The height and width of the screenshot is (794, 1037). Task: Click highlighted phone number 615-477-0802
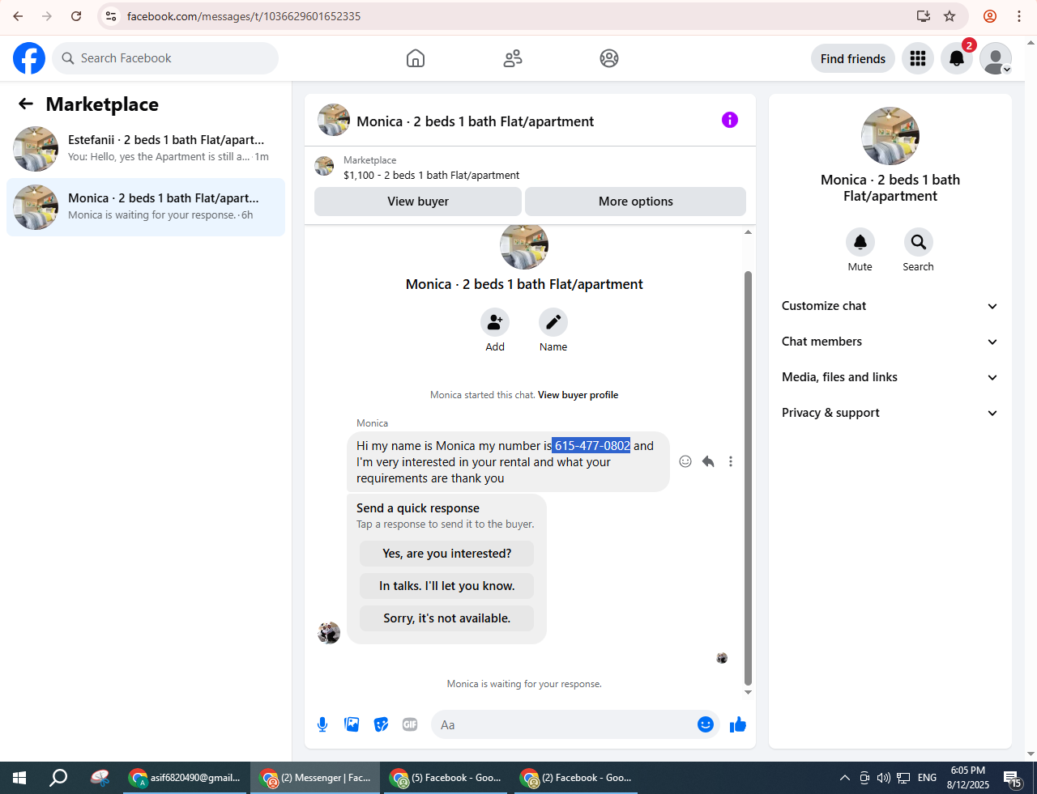591,446
